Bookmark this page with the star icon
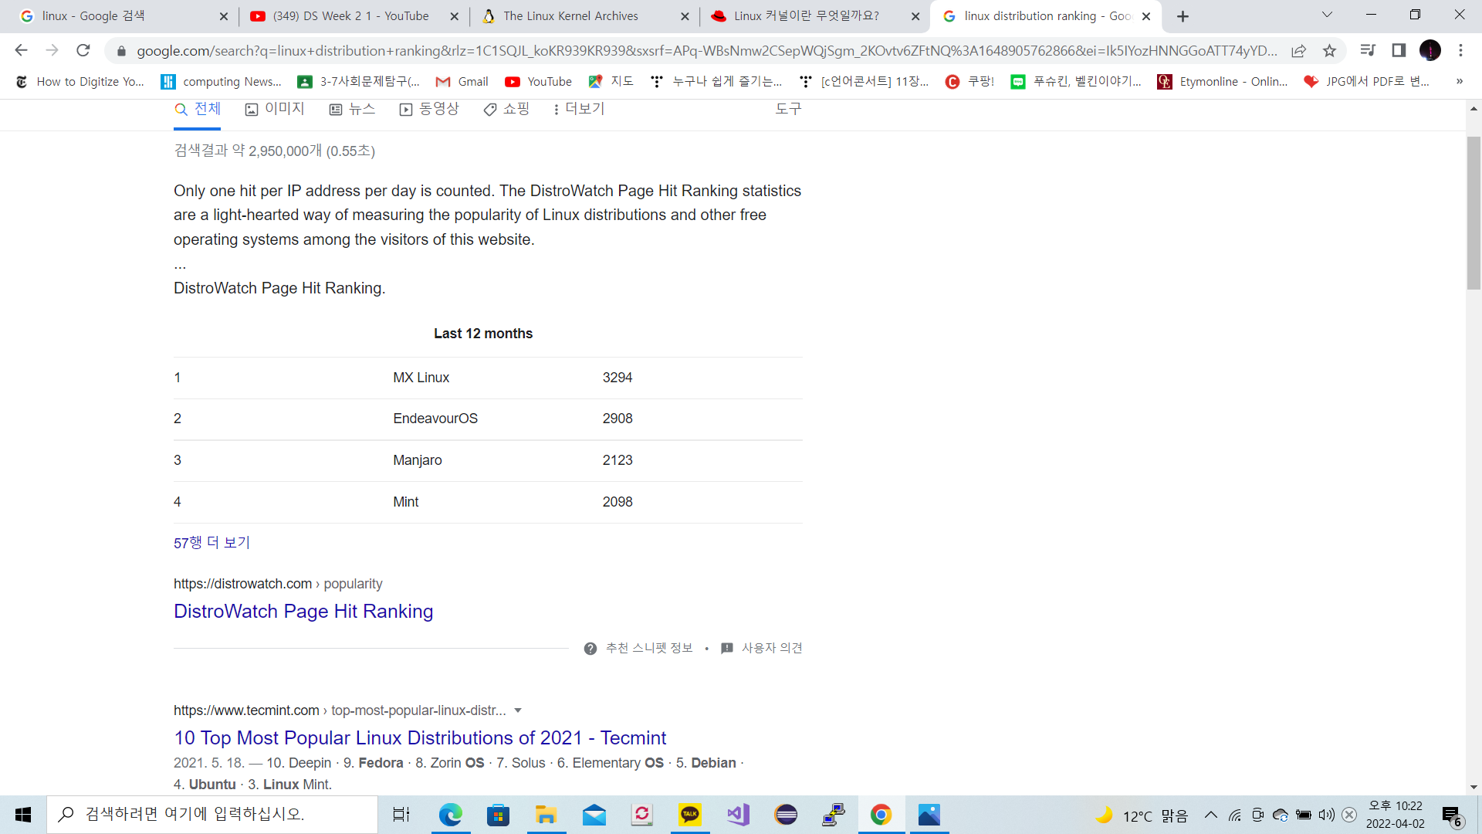This screenshot has height=834, width=1482. [x=1329, y=51]
